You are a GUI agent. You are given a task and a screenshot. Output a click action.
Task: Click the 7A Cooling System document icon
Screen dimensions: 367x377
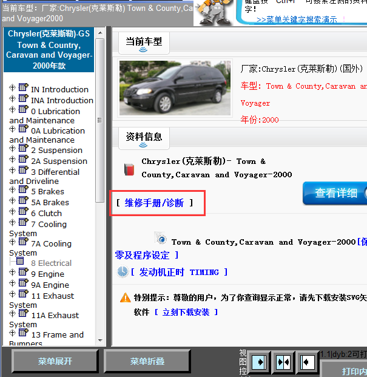23,241
